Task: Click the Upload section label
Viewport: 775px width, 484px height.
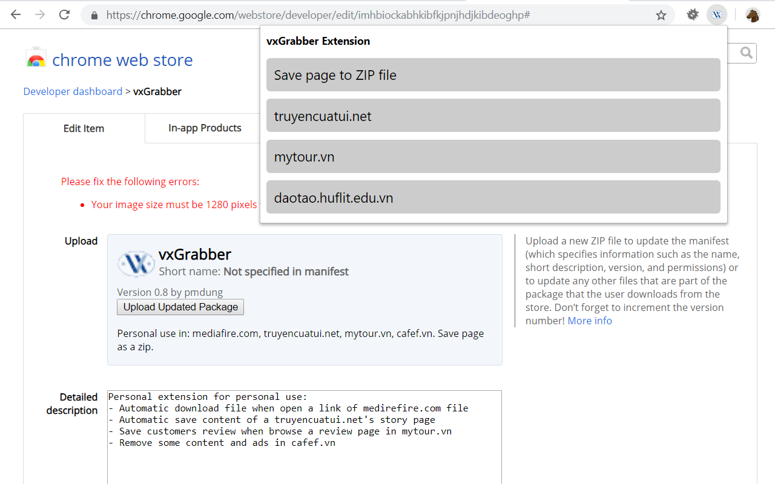Action: coord(81,241)
